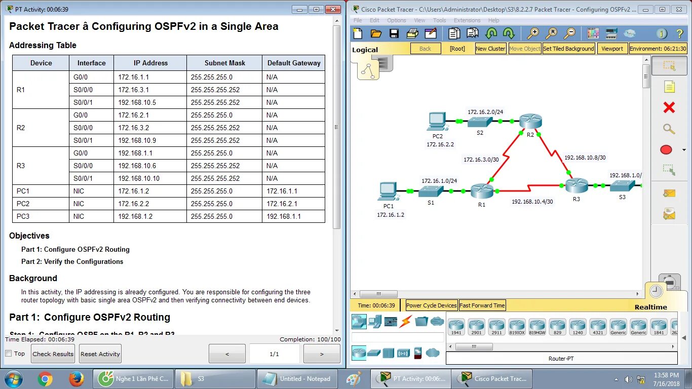This screenshot has height=389, width=692.
Task: Choose the End Devices category
Action: 375,321
